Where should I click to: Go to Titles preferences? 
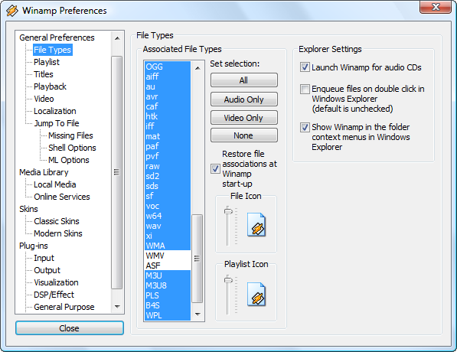click(44, 74)
